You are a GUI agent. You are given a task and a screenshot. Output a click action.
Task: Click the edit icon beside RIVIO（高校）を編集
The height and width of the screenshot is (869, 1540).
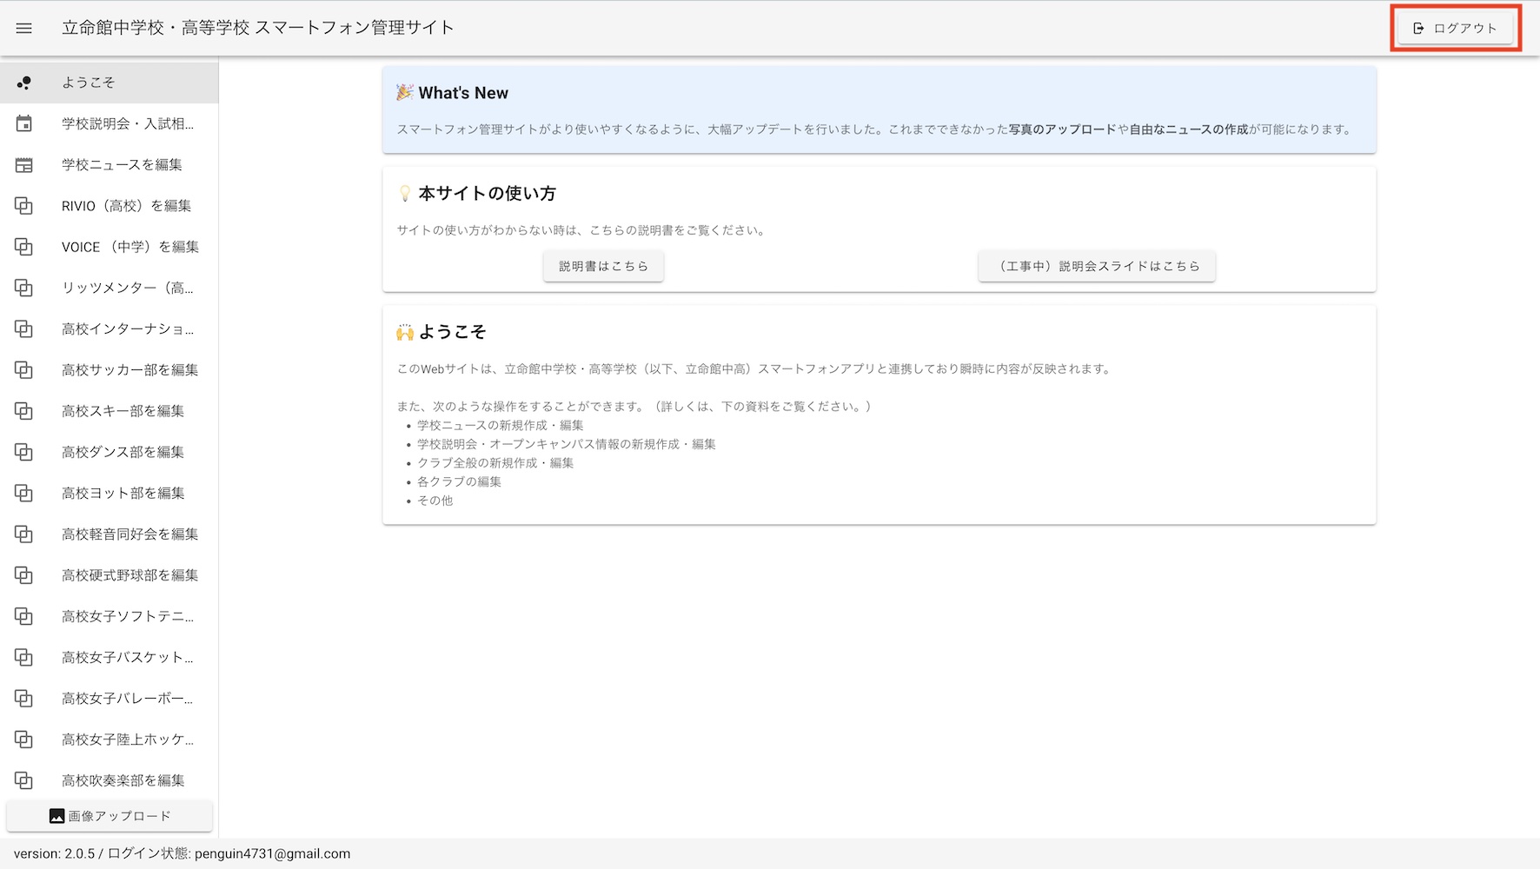[x=23, y=205]
